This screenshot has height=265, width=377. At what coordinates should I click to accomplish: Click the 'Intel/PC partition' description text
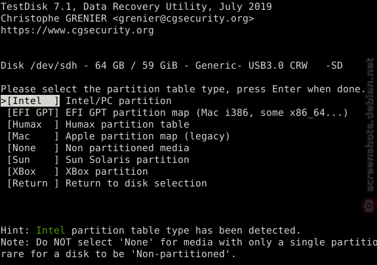pos(119,101)
